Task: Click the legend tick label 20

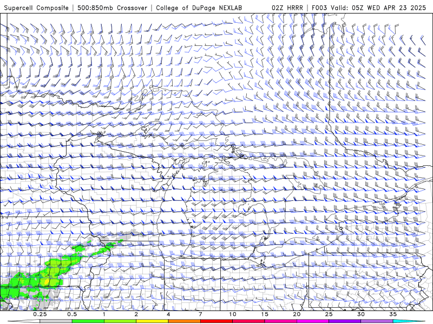Action: click(297, 314)
